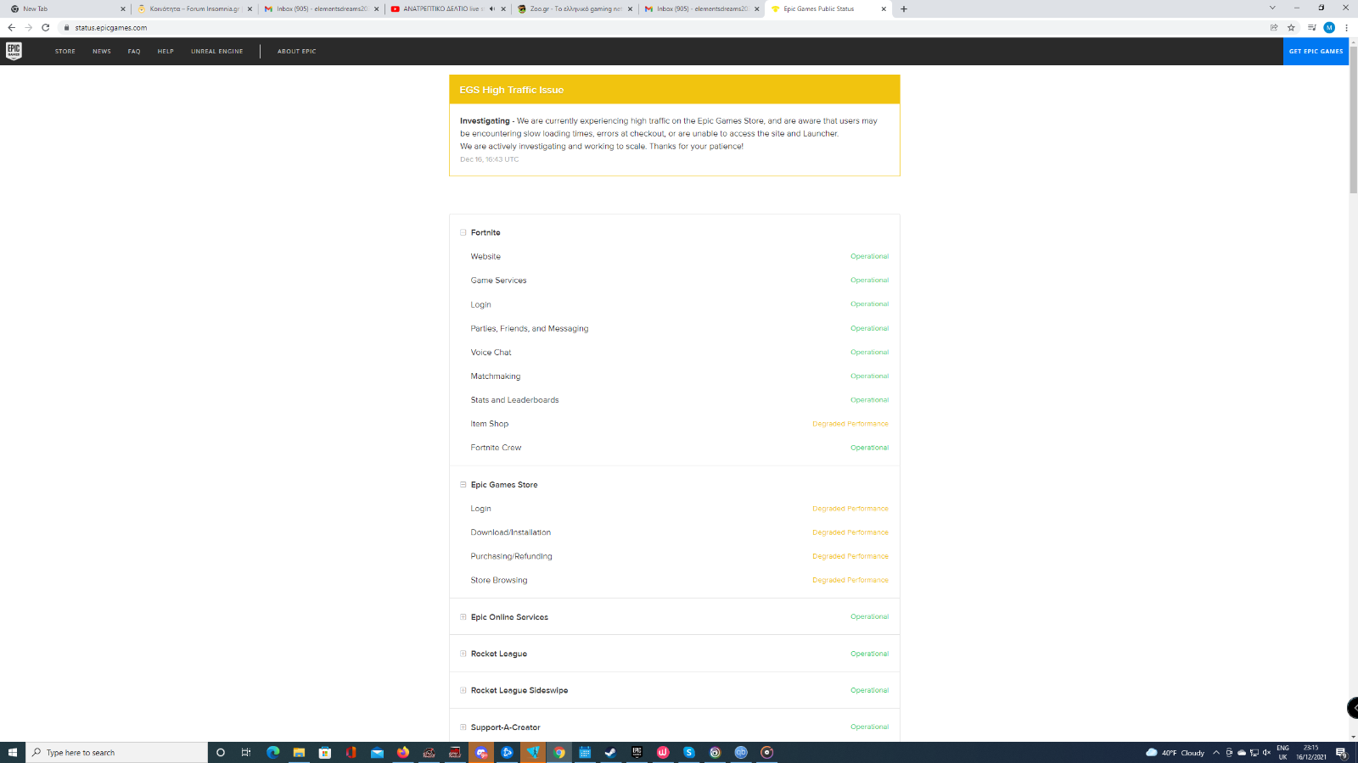
Task: Go back with the browser back arrow
Action: pyautogui.click(x=11, y=27)
